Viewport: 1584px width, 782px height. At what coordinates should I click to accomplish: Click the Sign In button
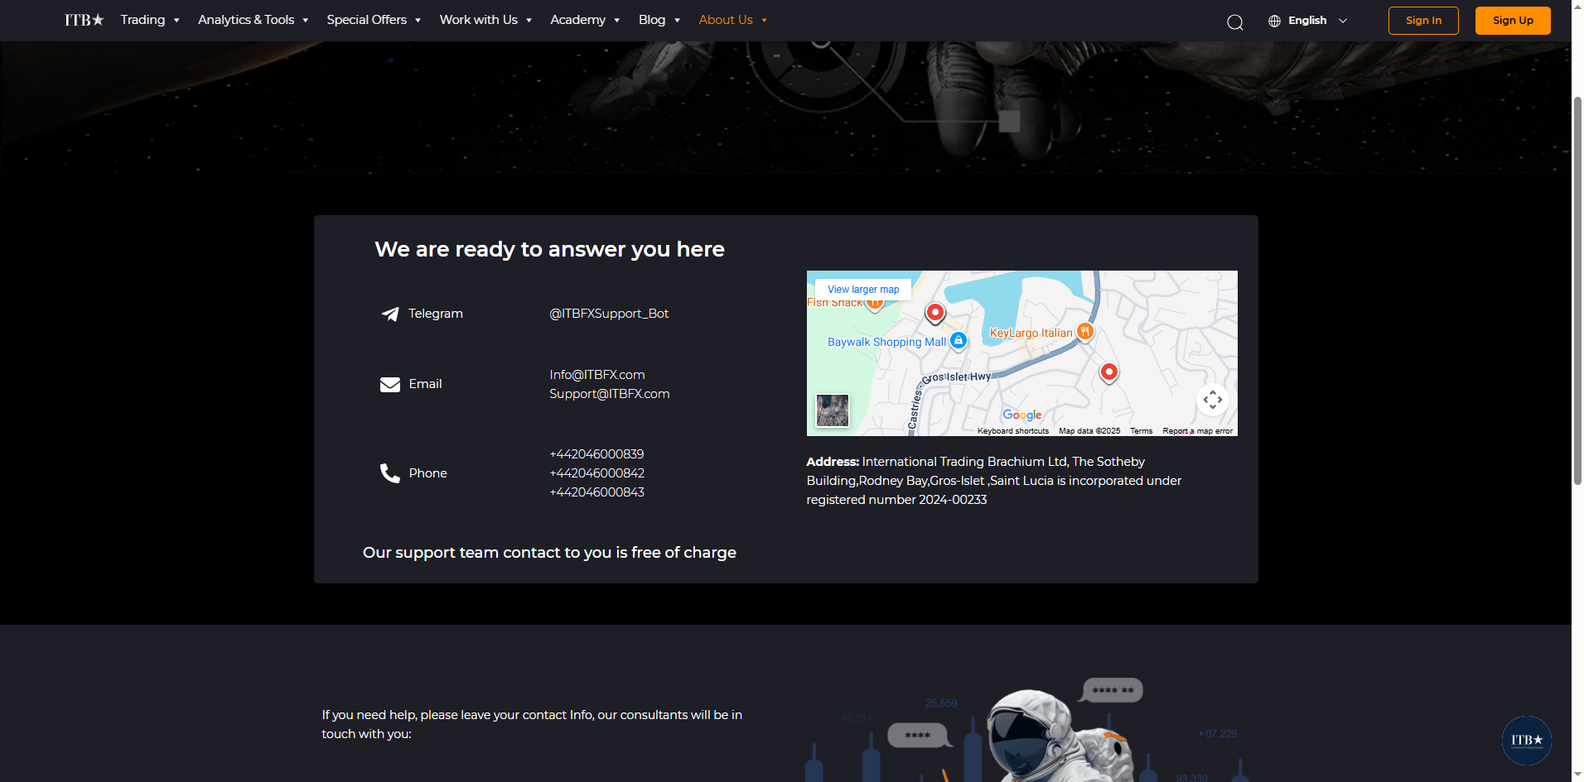[x=1423, y=21]
